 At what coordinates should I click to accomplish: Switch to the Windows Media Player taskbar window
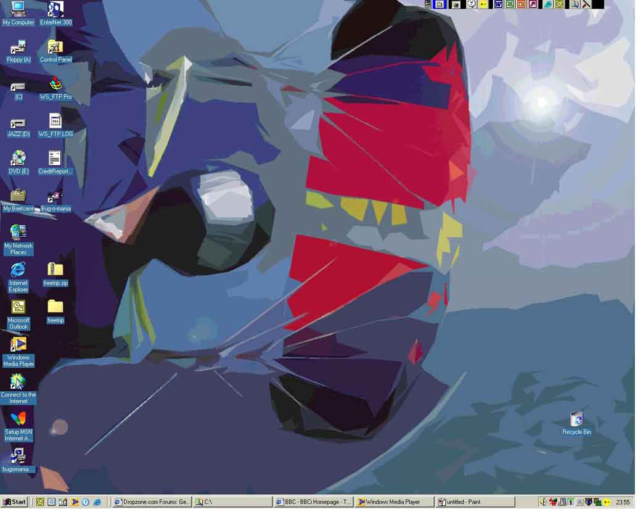pyautogui.click(x=394, y=502)
